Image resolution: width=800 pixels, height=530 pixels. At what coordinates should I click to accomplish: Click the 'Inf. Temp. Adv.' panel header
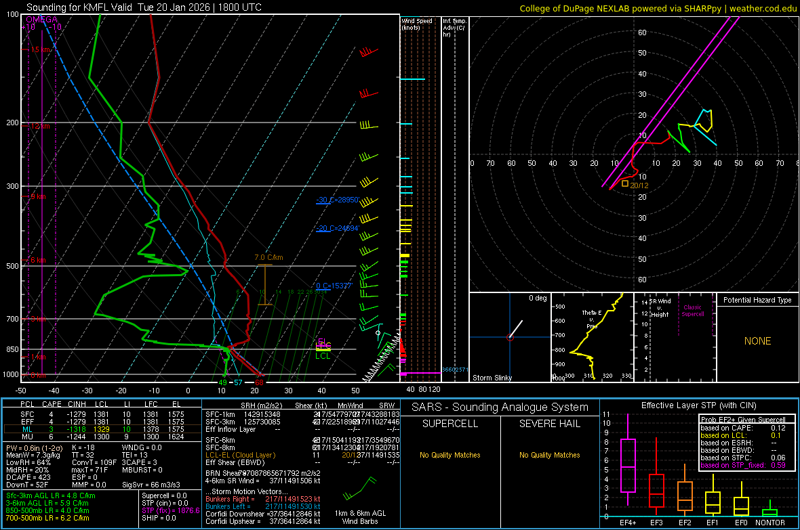click(454, 28)
